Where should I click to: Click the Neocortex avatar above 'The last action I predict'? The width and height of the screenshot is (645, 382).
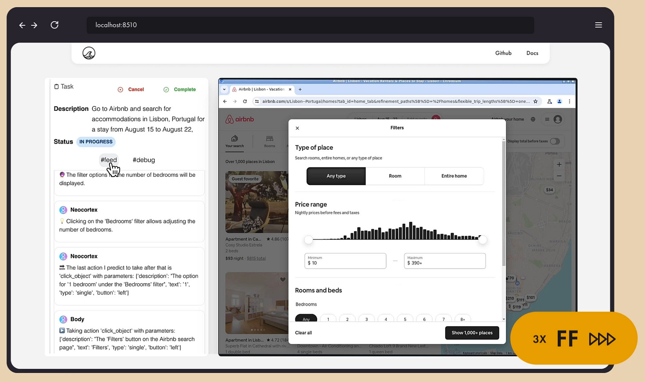63,256
